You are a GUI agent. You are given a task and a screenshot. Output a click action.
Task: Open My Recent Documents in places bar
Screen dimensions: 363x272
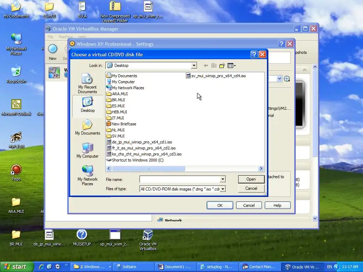[x=87, y=83]
